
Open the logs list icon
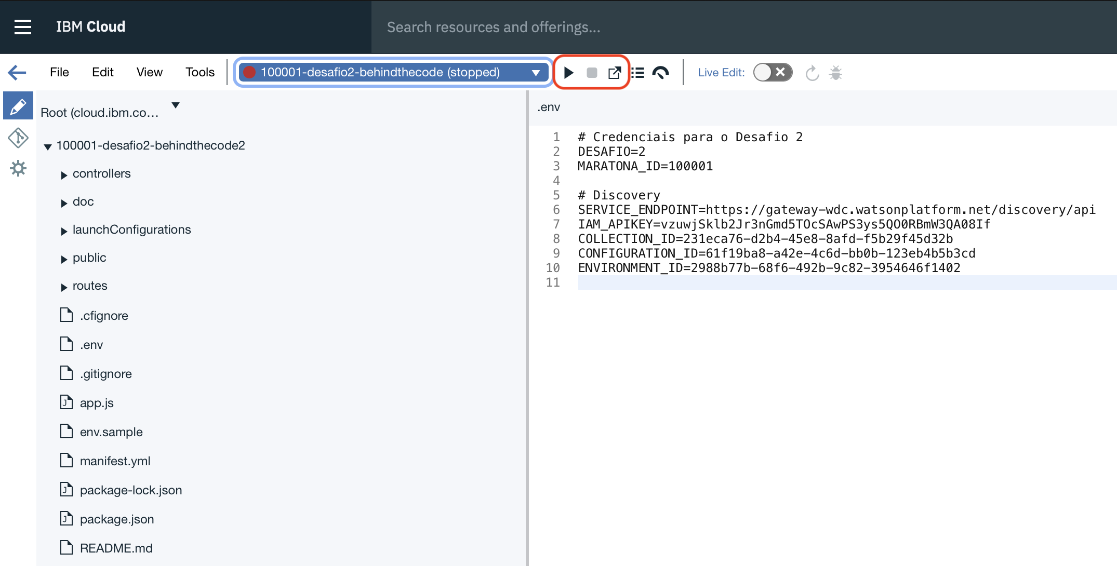point(638,73)
